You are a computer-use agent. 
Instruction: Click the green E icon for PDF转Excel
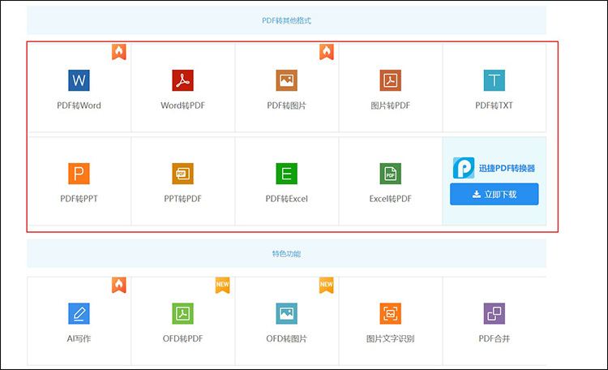pyautogui.click(x=286, y=174)
